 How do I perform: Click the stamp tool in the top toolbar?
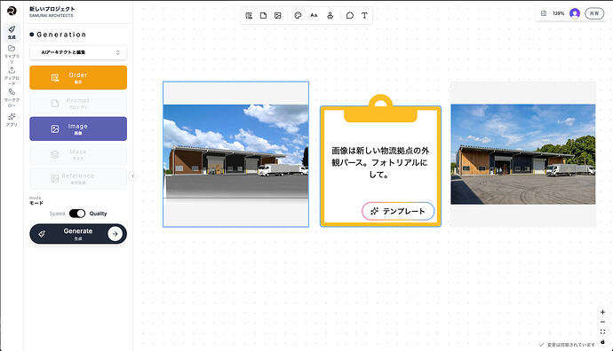coord(330,16)
